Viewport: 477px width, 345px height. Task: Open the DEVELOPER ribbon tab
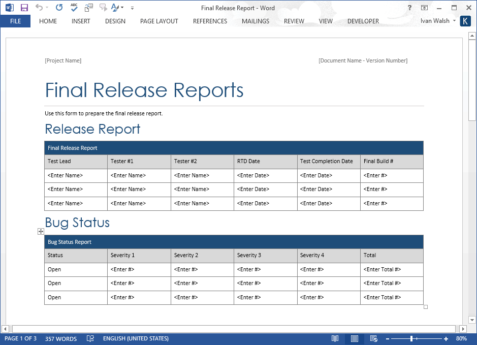pyautogui.click(x=363, y=21)
